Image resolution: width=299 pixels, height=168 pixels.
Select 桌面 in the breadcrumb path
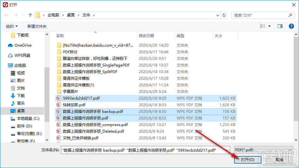(70, 15)
